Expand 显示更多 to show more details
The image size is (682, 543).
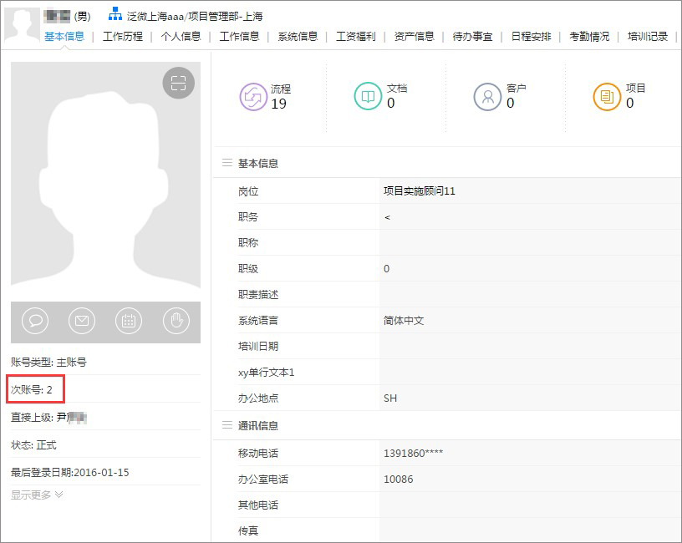tap(37, 495)
